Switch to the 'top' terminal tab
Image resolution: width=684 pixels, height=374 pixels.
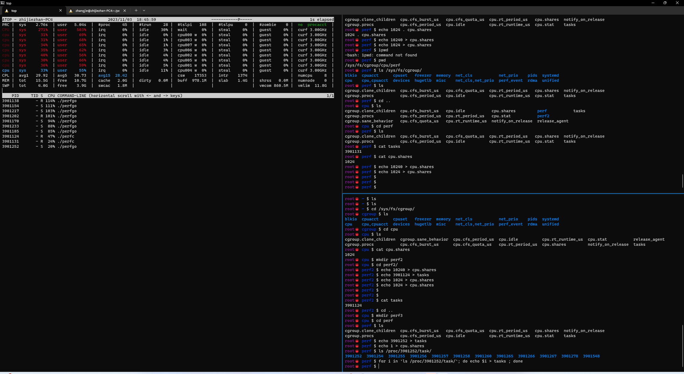tap(33, 11)
